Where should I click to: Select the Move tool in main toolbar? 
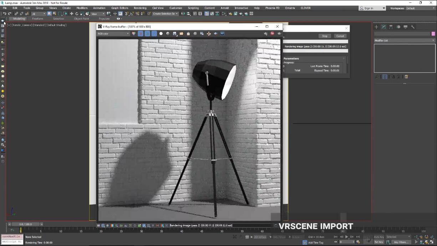71,14
